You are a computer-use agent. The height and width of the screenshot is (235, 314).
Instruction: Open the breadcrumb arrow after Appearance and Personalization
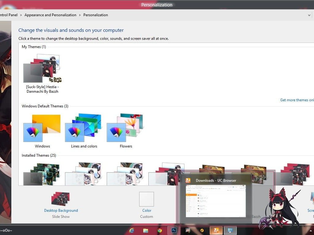(80, 15)
